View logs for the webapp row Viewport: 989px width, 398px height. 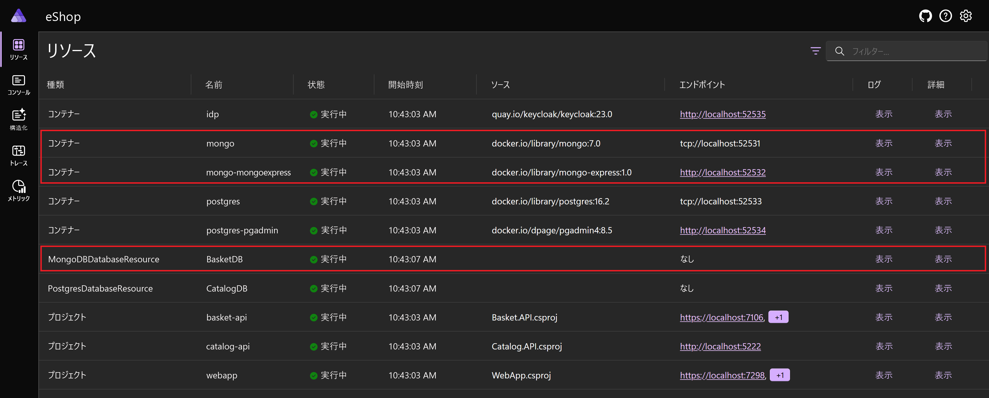(x=884, y=375)
